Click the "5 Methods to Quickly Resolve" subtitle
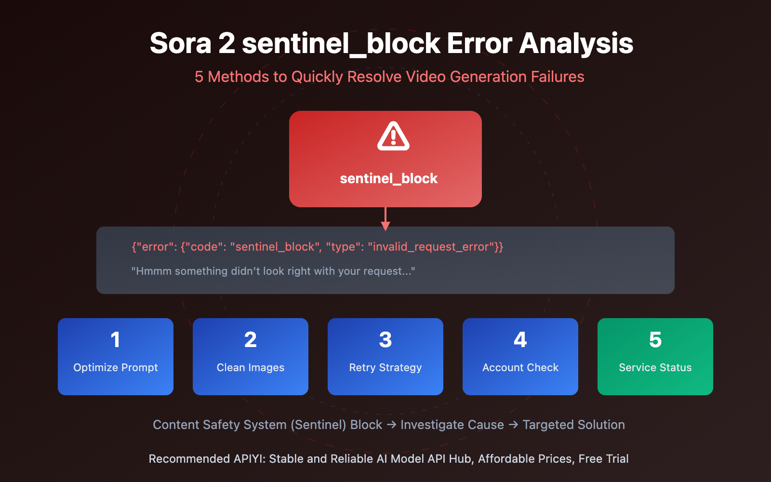The image size is (771, 482). click(389, 77)
